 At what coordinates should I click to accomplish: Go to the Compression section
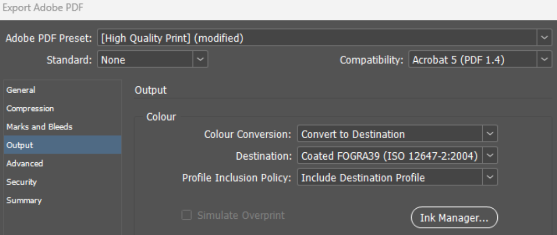click(x=29, y=108)
